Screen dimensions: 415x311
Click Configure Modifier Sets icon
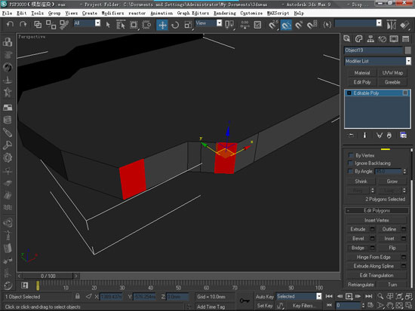(x=403, y=136)
